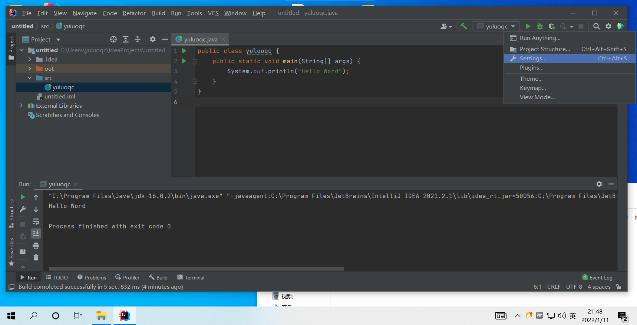
Task: Click the down arrow in Run console
Action: [x=36, y=209]
